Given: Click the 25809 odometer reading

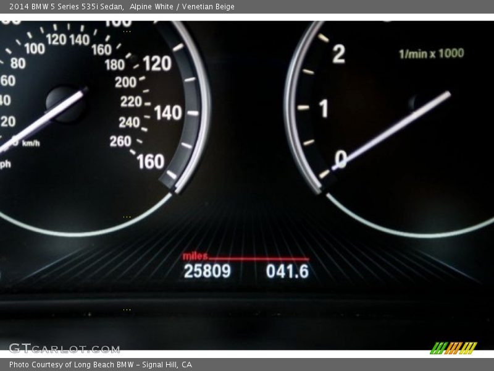Looking at the screenshot, I should [x=207, y=271].
